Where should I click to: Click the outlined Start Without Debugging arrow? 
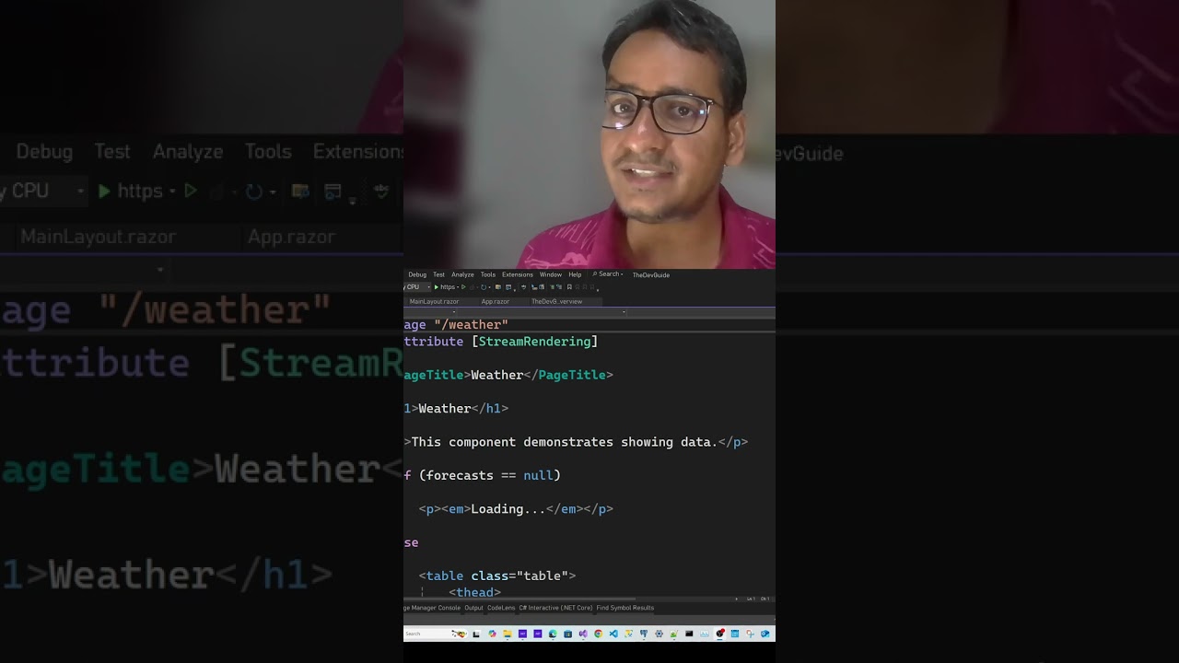pyautogui.click(x=463, y=287)
